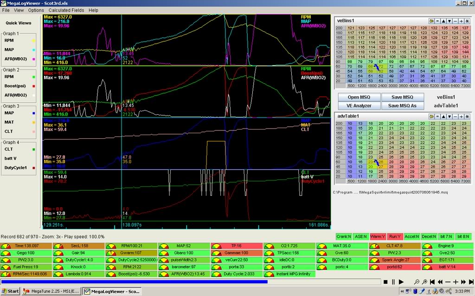475x296 pixels.
Task: Click the plus icon on the veBins1 header
Action: click(462, 21)
